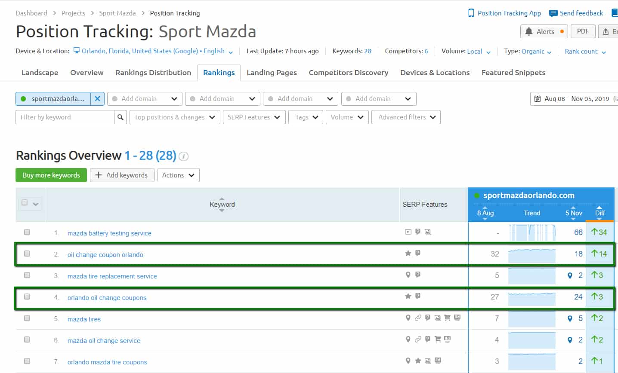Image resolution: width=618 pixels, height=373 pixels.
Task: Click the Alerts bell icon
Action: pyautogui.click(x=529, y=31)
